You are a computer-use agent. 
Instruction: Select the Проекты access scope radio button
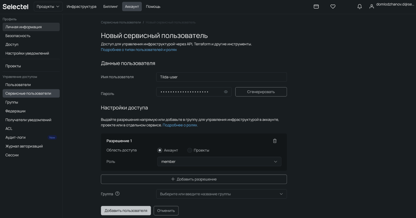189,150
